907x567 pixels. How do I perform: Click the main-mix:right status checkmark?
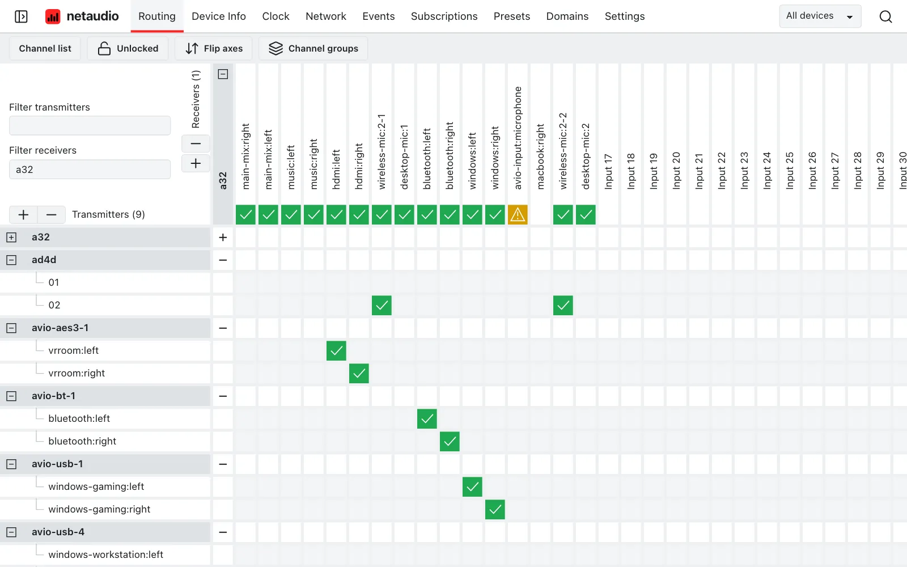coord(245,215)
